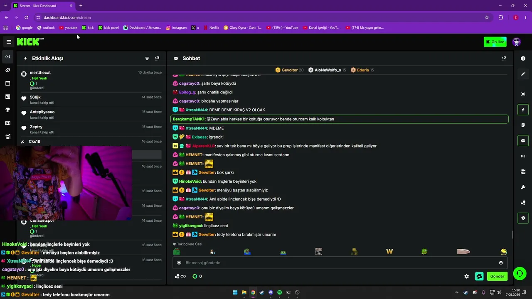Click username BergkampTANK1 in highlighted message

(x=189, y=119)
